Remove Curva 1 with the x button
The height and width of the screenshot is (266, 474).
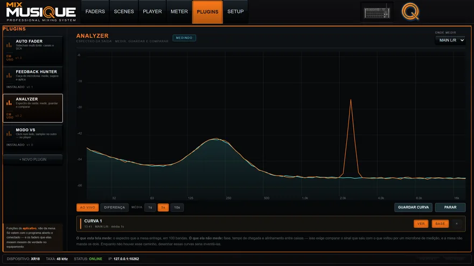(456, 224)
